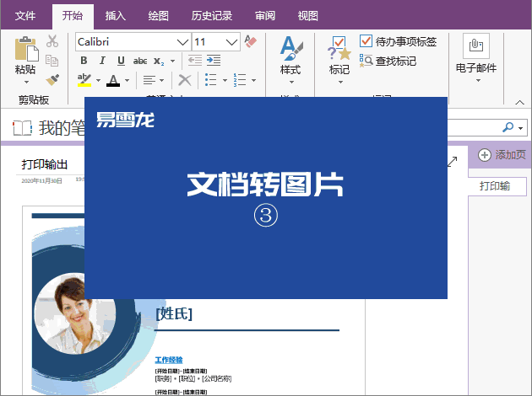Viewport: 532px width, 396px height.
Task: Switch to the 插入 tab
Action: tap(116, 15)
